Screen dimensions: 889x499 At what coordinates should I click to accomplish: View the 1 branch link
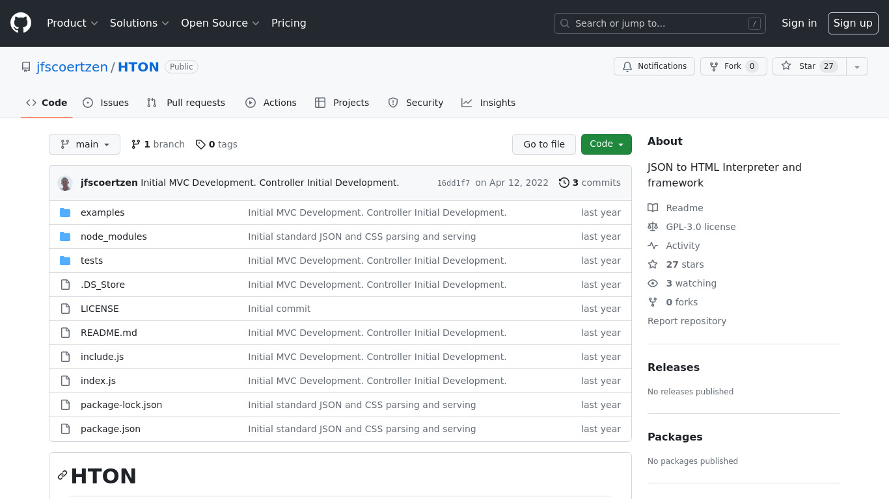pyautogui.click(x=158, y=144)
